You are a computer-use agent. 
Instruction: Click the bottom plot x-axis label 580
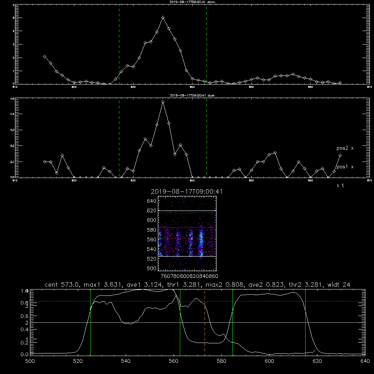(221, 361)
